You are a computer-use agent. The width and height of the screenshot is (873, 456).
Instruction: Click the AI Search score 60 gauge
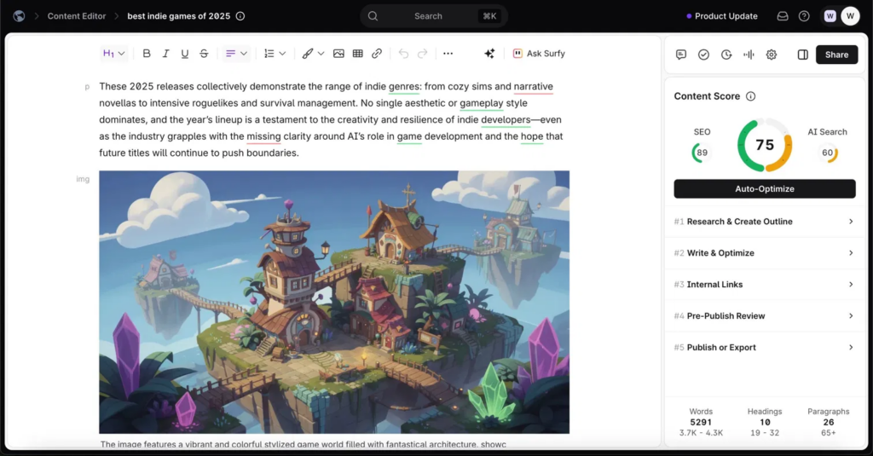[828, 153]
